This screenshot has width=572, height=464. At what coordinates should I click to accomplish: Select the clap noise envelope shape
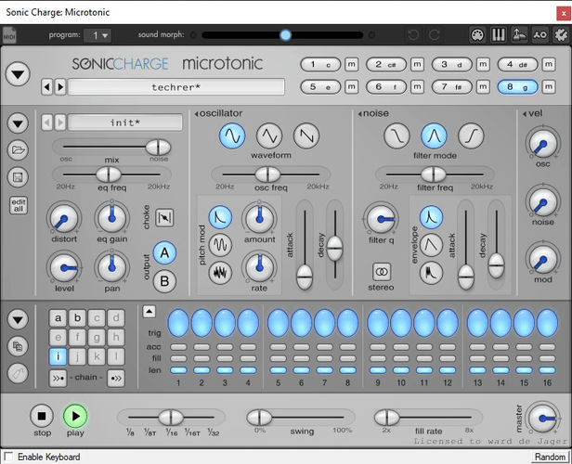pyautogui.click(x=431, y=272)
